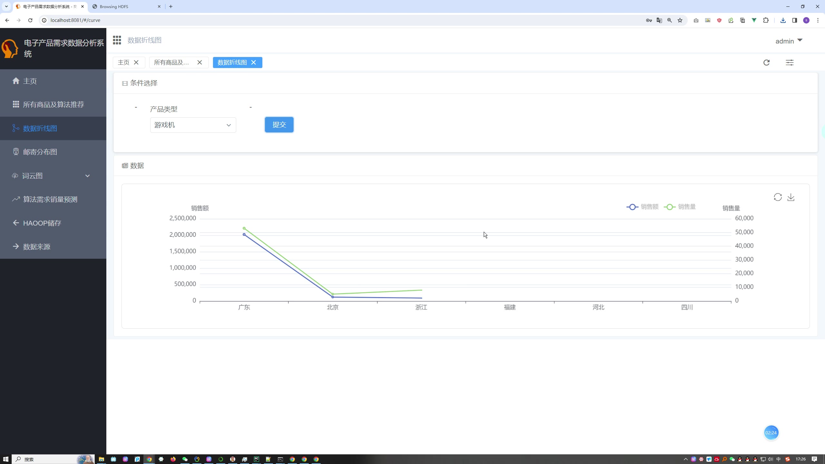
Task: Reload the browser page
Action: (x=30, y=20)
